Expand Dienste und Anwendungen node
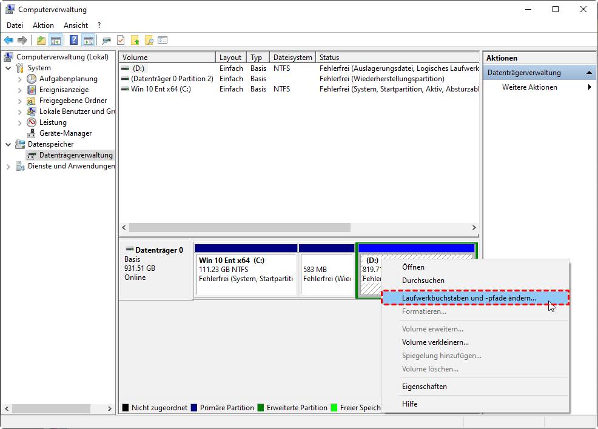The height and width of the screenshot is (429, 598). 8,166
